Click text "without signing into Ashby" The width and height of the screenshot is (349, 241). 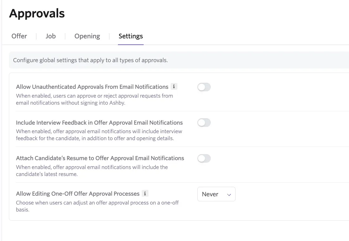[92, 103]
